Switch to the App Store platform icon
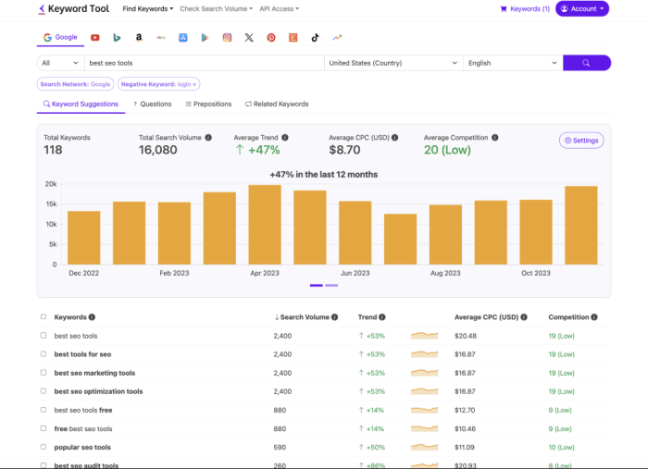Image resolution: width=648 pixels, height=469 pixels. [x=183, y=38]
